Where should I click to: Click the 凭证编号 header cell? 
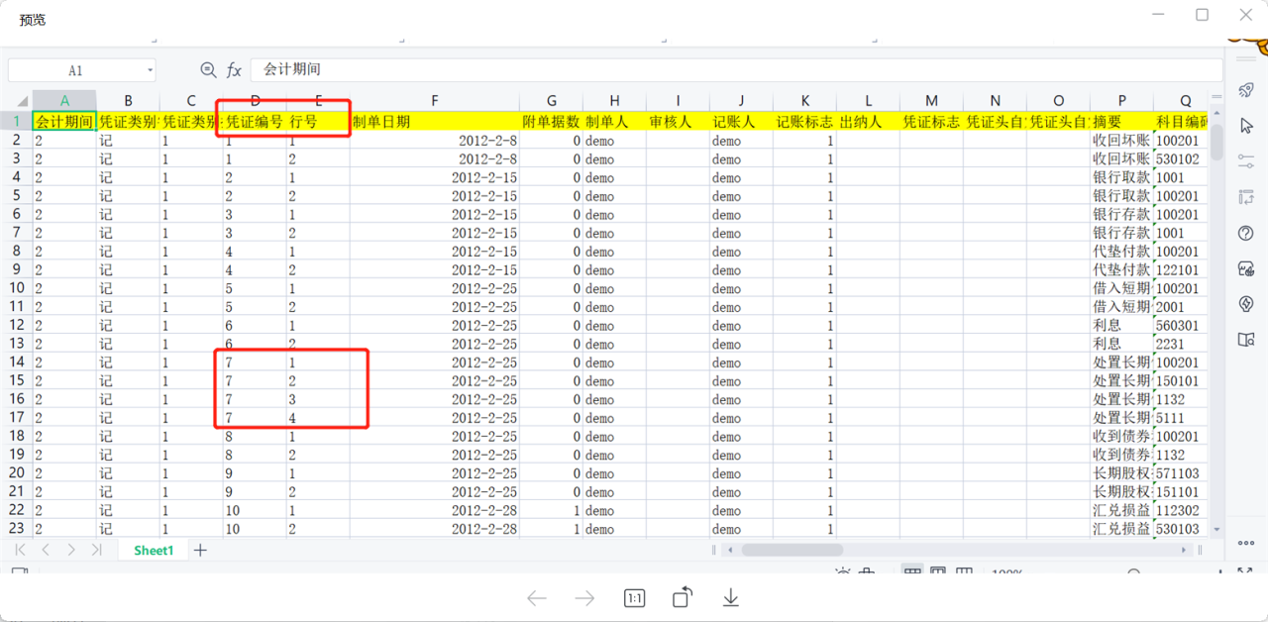click(x=255, y=122)
